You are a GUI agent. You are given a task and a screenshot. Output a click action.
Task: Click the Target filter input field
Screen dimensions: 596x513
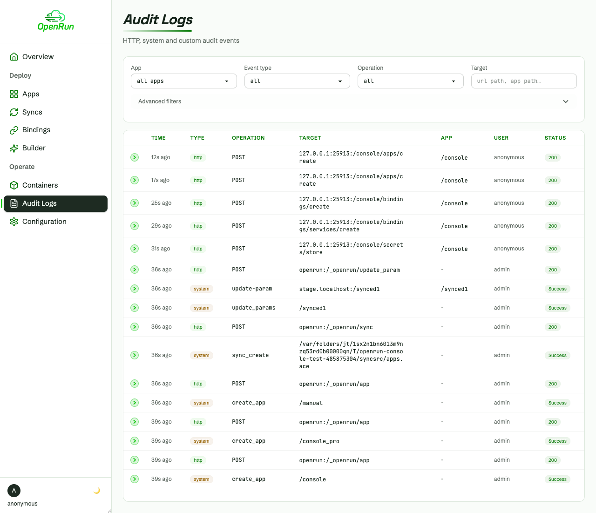[x=524, y=81]
